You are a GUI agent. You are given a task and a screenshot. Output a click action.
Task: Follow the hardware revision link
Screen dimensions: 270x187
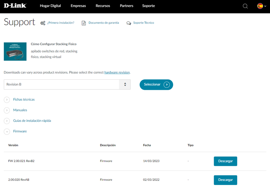pos(117,72)
